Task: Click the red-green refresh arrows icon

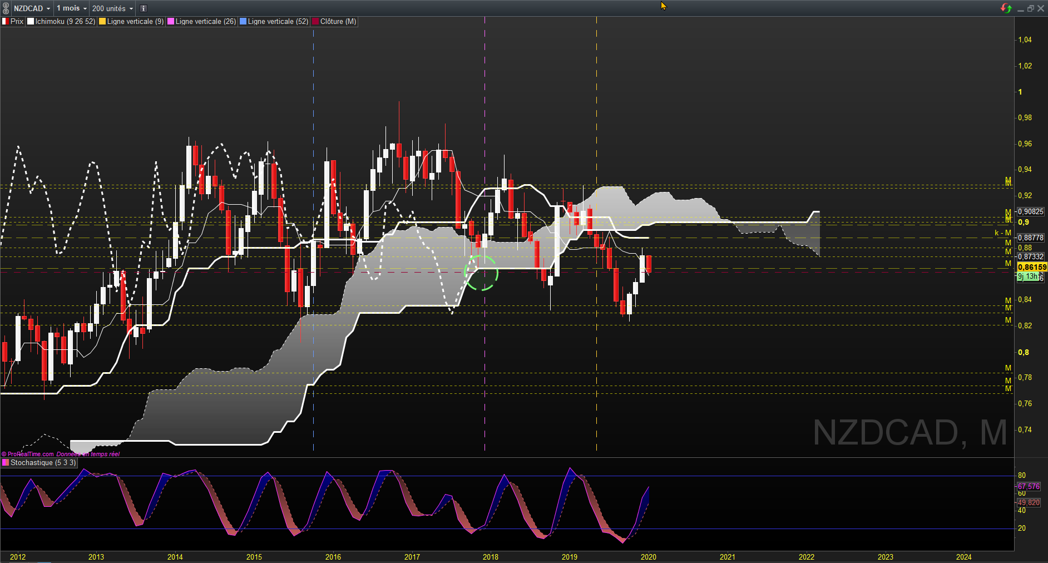Action: click(x=1006, y=8)
